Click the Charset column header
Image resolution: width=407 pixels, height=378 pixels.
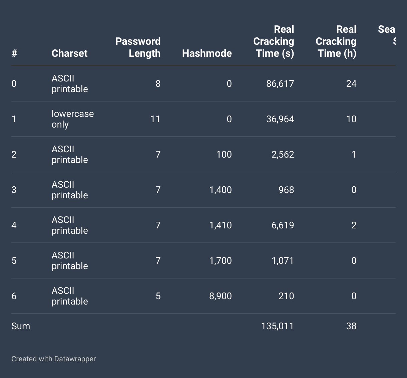[69, 53]
